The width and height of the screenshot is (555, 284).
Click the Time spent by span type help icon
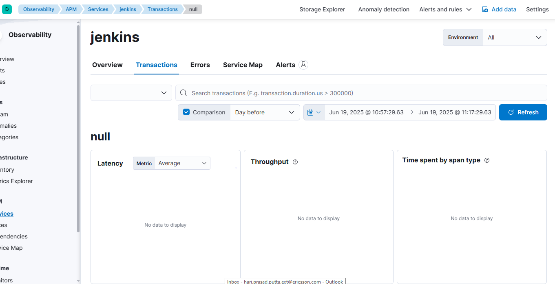486,160
